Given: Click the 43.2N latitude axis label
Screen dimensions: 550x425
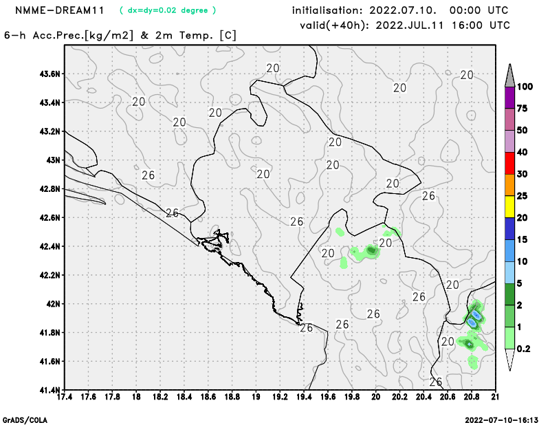Looking at the screenshot, I should click(x=49, y=131).
